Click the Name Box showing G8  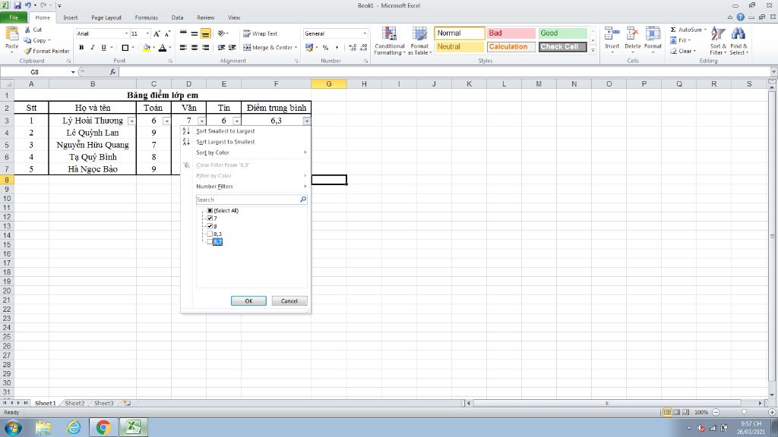click(35, 72)
